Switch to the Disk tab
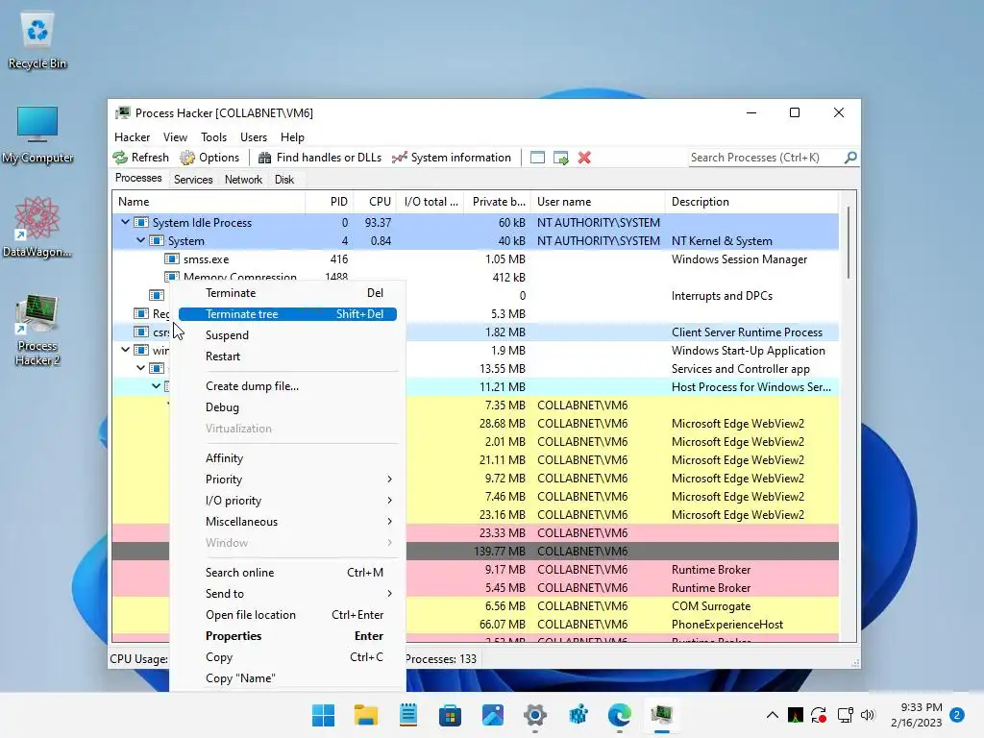Image resolution: width=984 pixels, height=738 pixels. point(284,180)
